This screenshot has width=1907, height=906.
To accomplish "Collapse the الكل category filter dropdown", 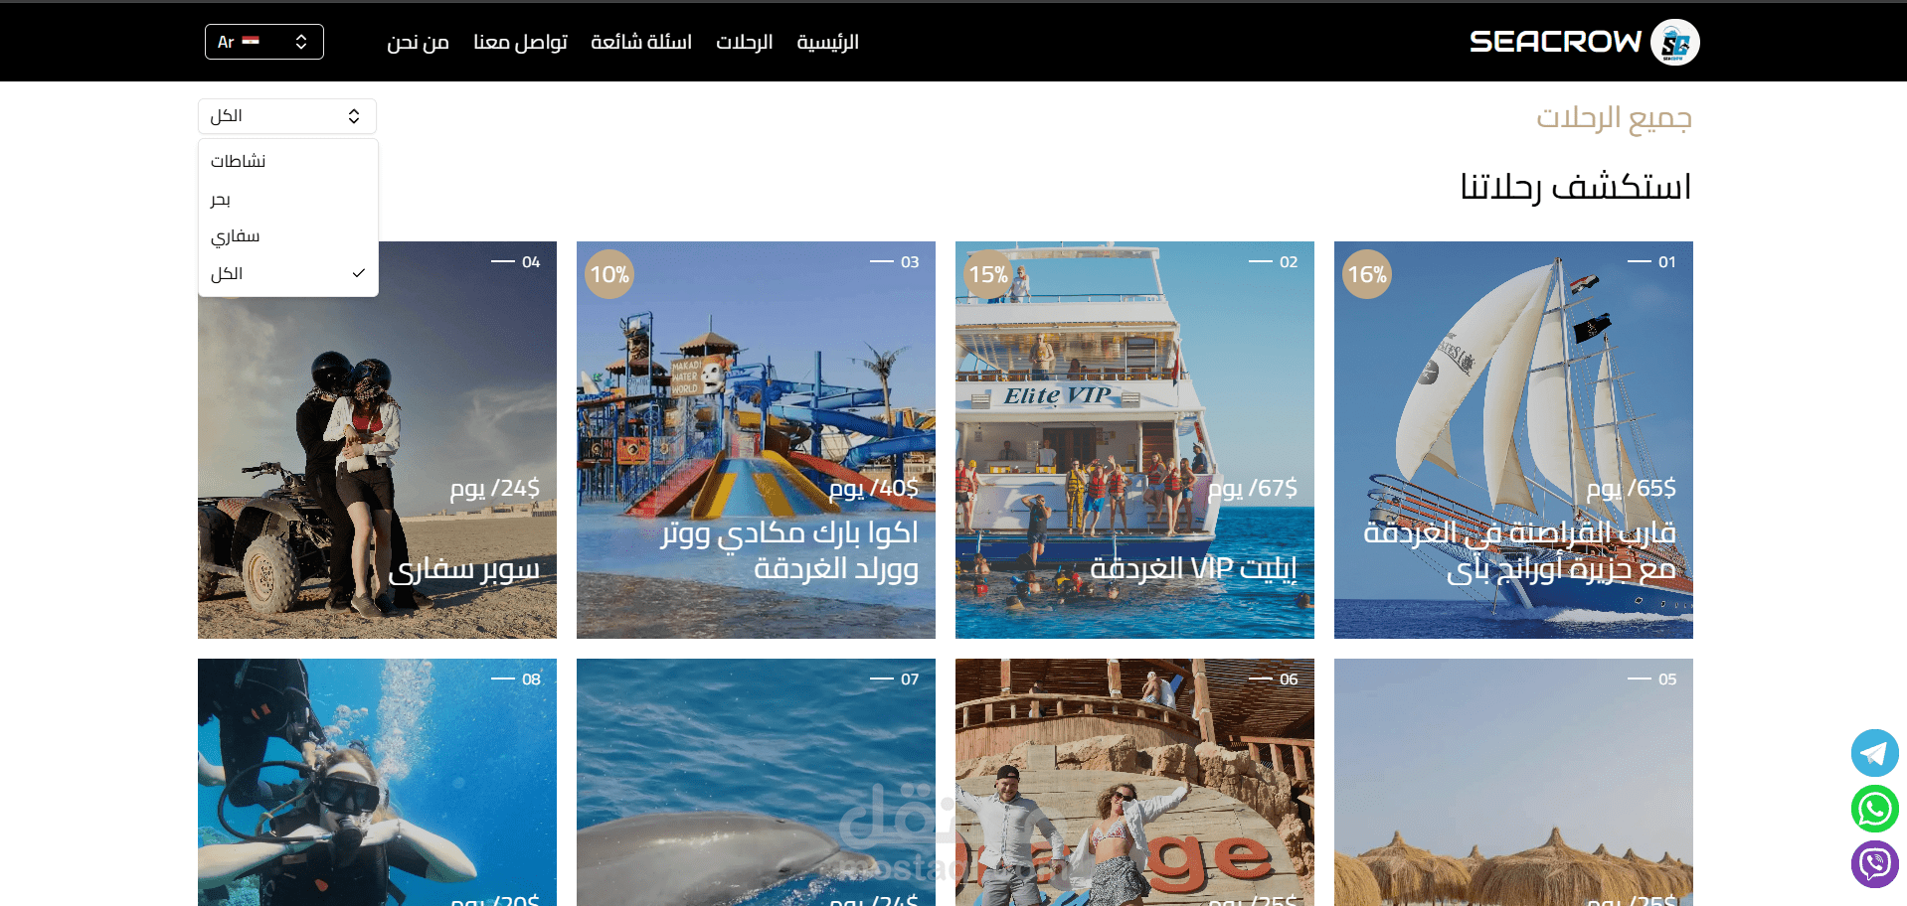I will [x=287, y=116].
